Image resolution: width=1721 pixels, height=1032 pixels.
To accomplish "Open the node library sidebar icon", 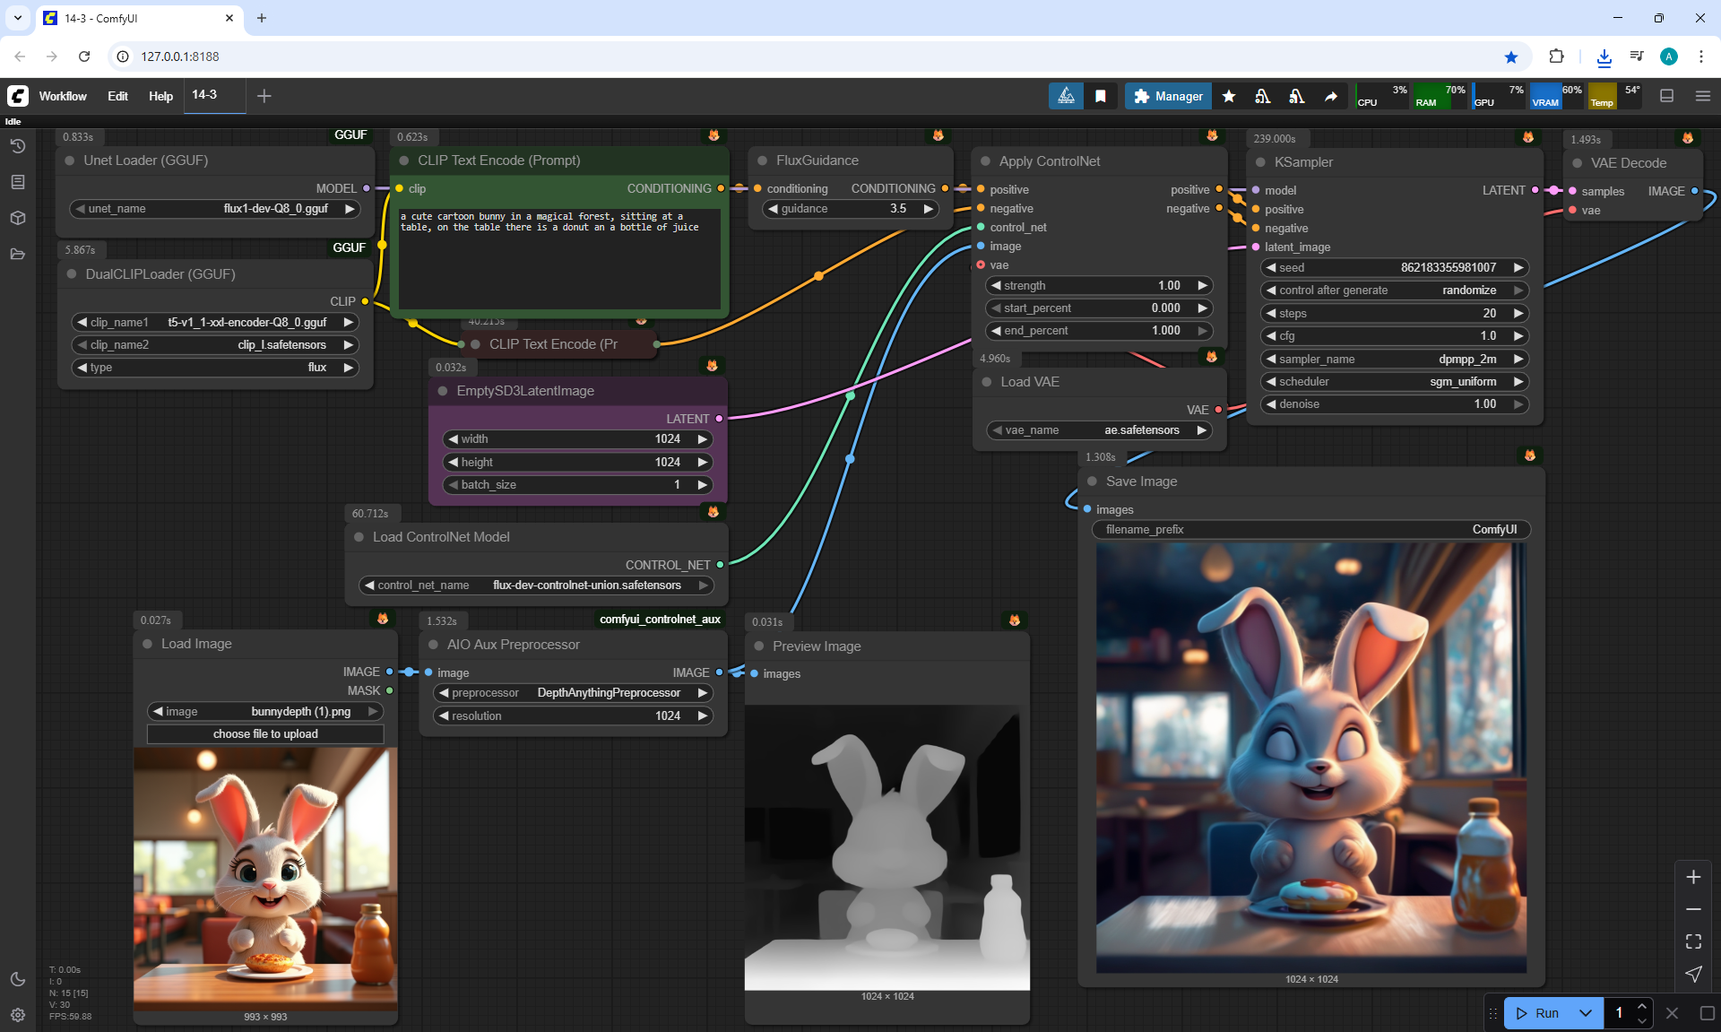I will [x=18, y=182].
